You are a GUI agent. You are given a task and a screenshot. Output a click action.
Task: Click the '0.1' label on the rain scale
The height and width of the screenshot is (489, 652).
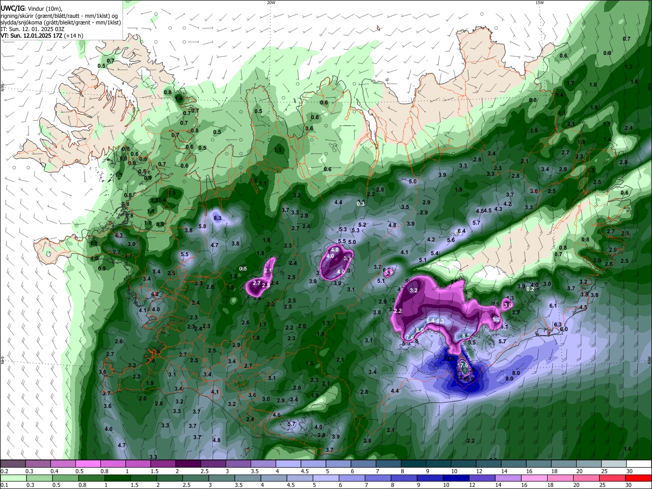(4, 485)
